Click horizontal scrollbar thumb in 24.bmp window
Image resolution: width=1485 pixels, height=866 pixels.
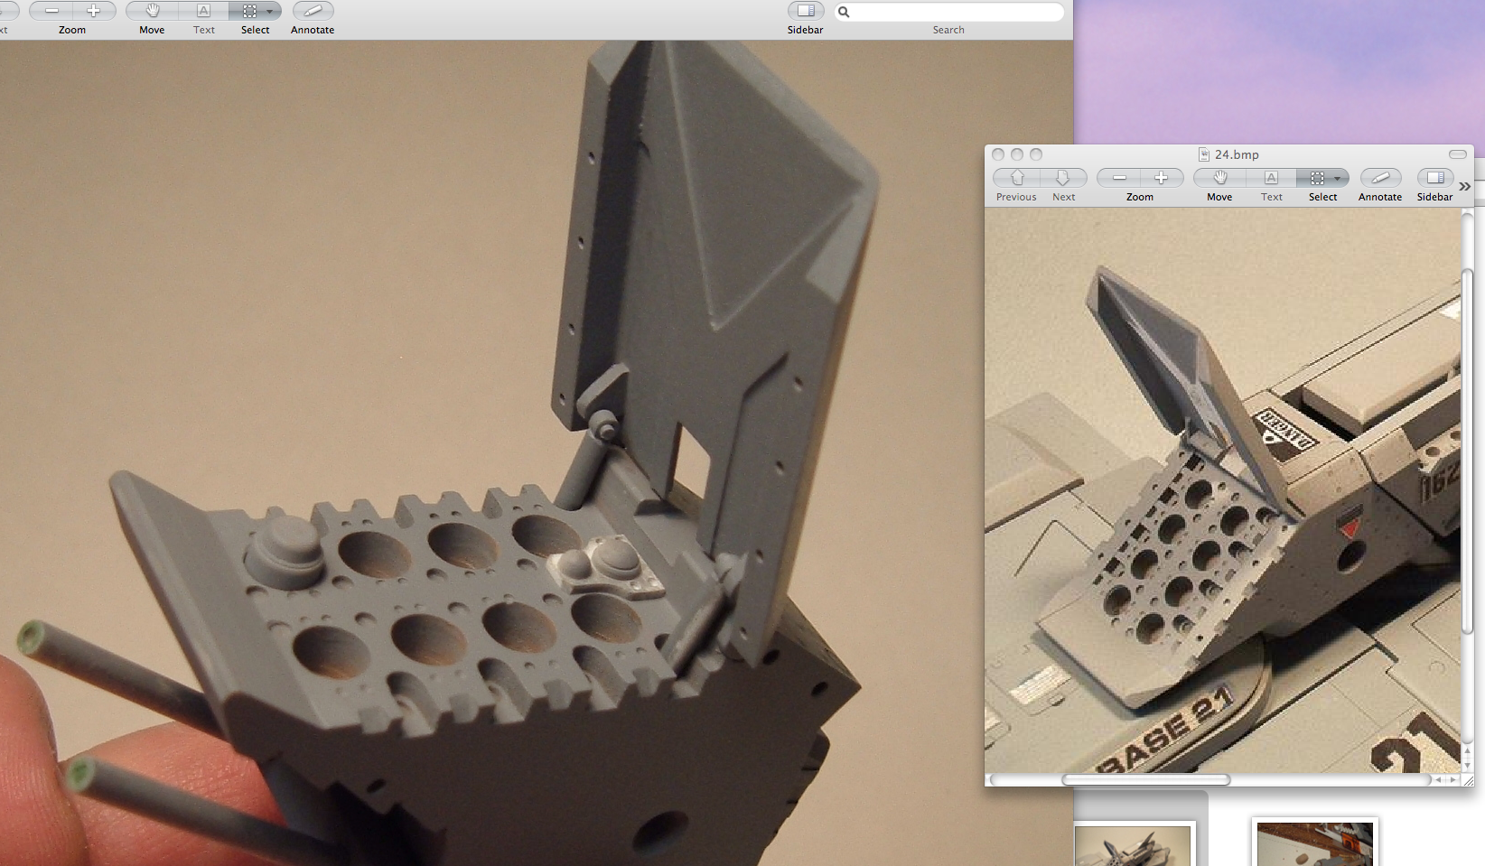[x=1145, y=779]
